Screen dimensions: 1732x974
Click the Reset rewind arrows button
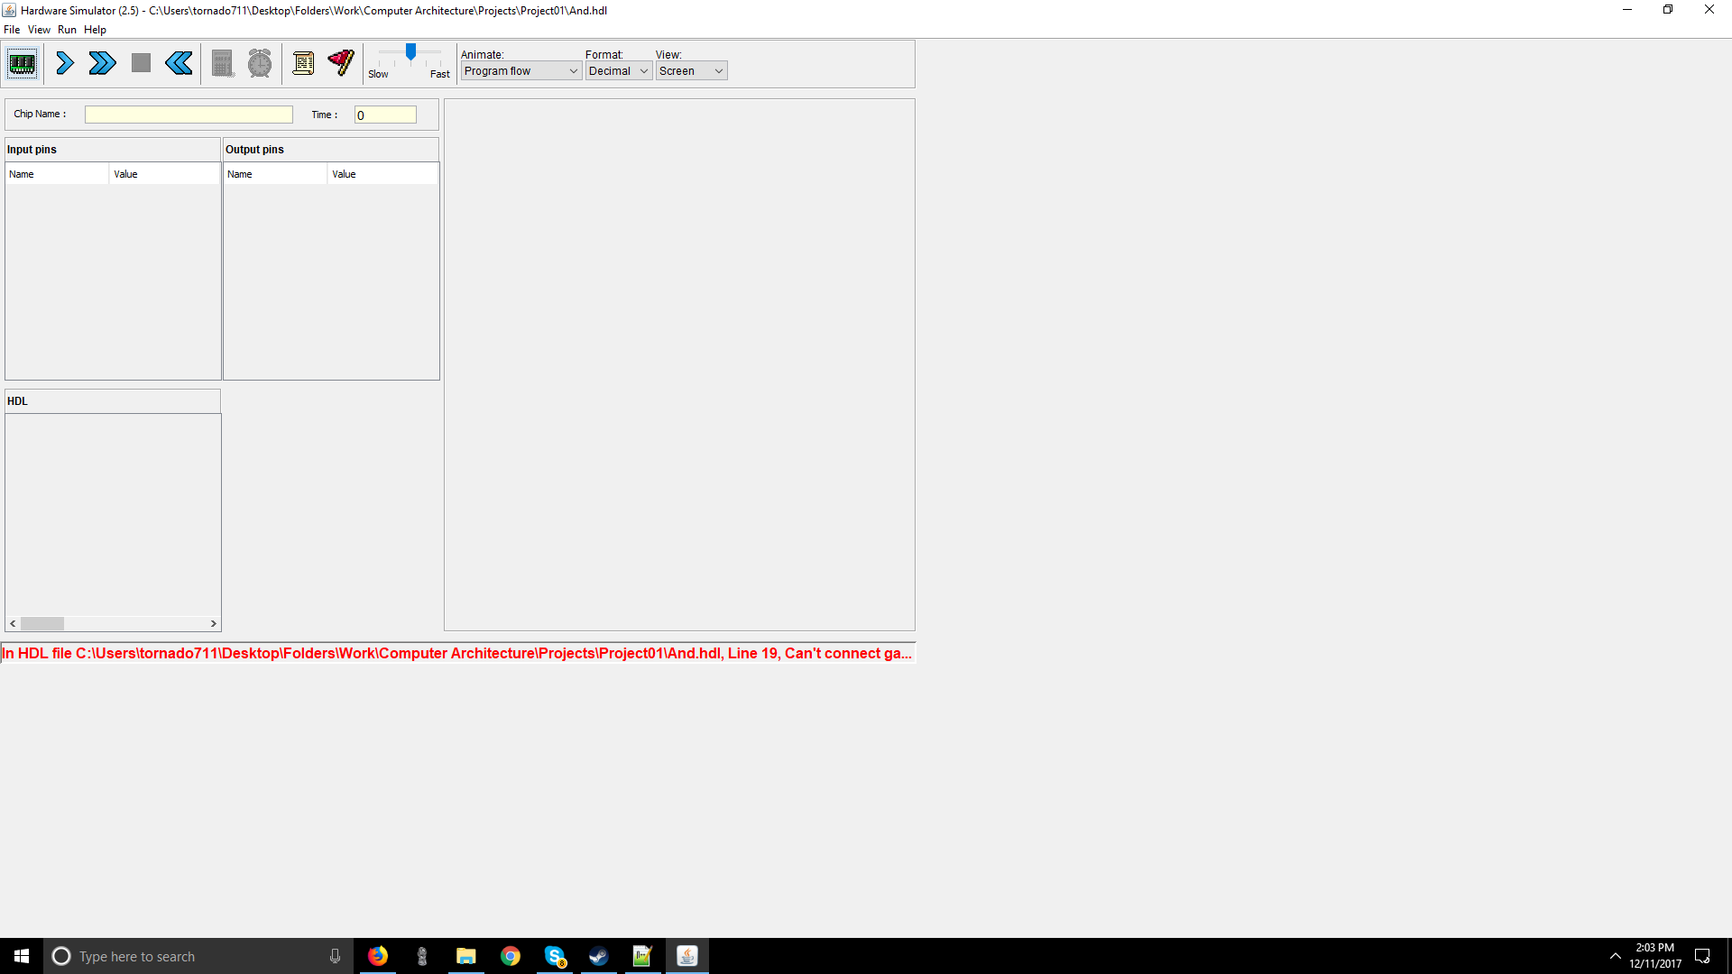[x=179, y=63]
